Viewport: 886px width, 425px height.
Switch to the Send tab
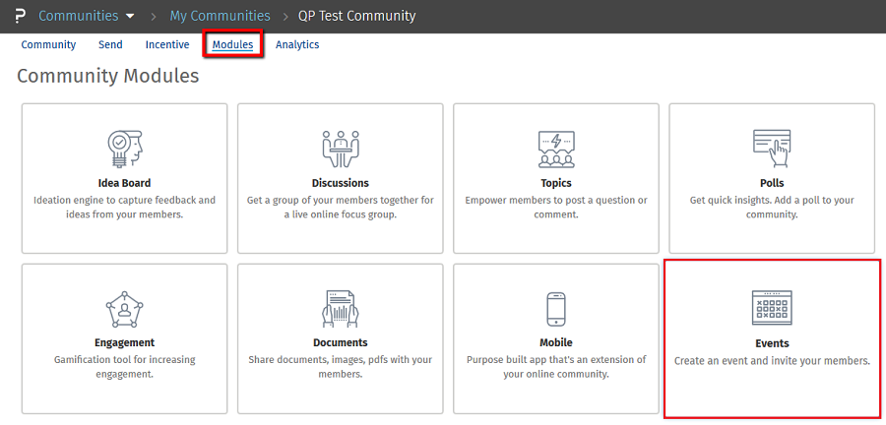pyautogui.click(x=110, y=44)
